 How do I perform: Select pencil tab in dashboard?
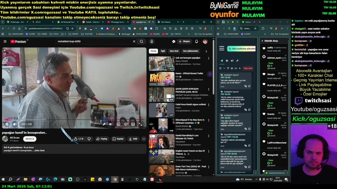point(237,61)
